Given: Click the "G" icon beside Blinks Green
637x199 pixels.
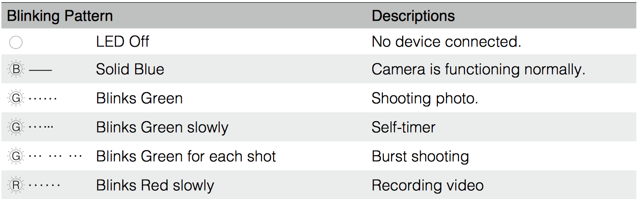Looking at the screenshot, I should point(16,99).
